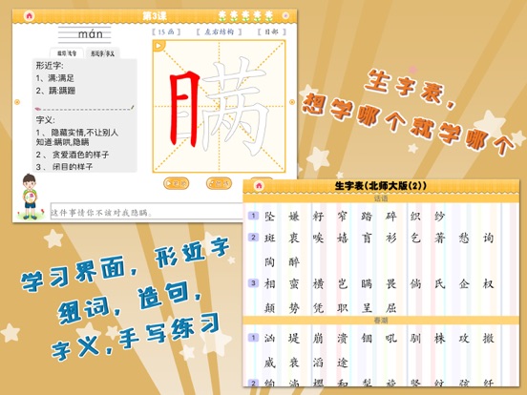This screenshot has width=527, height=395.
Task: Go to next character using right arrow
Action: [x=292, y=102]
